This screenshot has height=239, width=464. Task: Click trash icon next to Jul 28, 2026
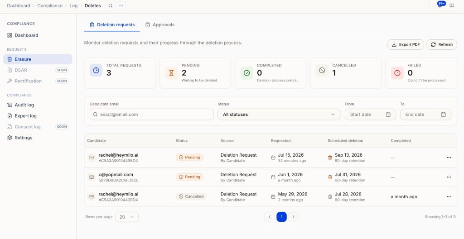[330, 197]
